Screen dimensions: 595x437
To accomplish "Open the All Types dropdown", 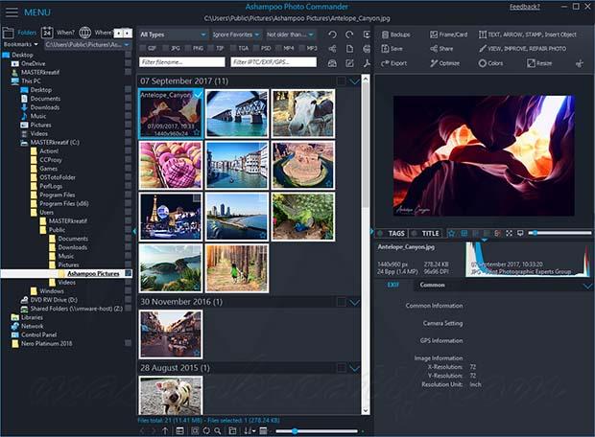I will [x=173, y=34].
